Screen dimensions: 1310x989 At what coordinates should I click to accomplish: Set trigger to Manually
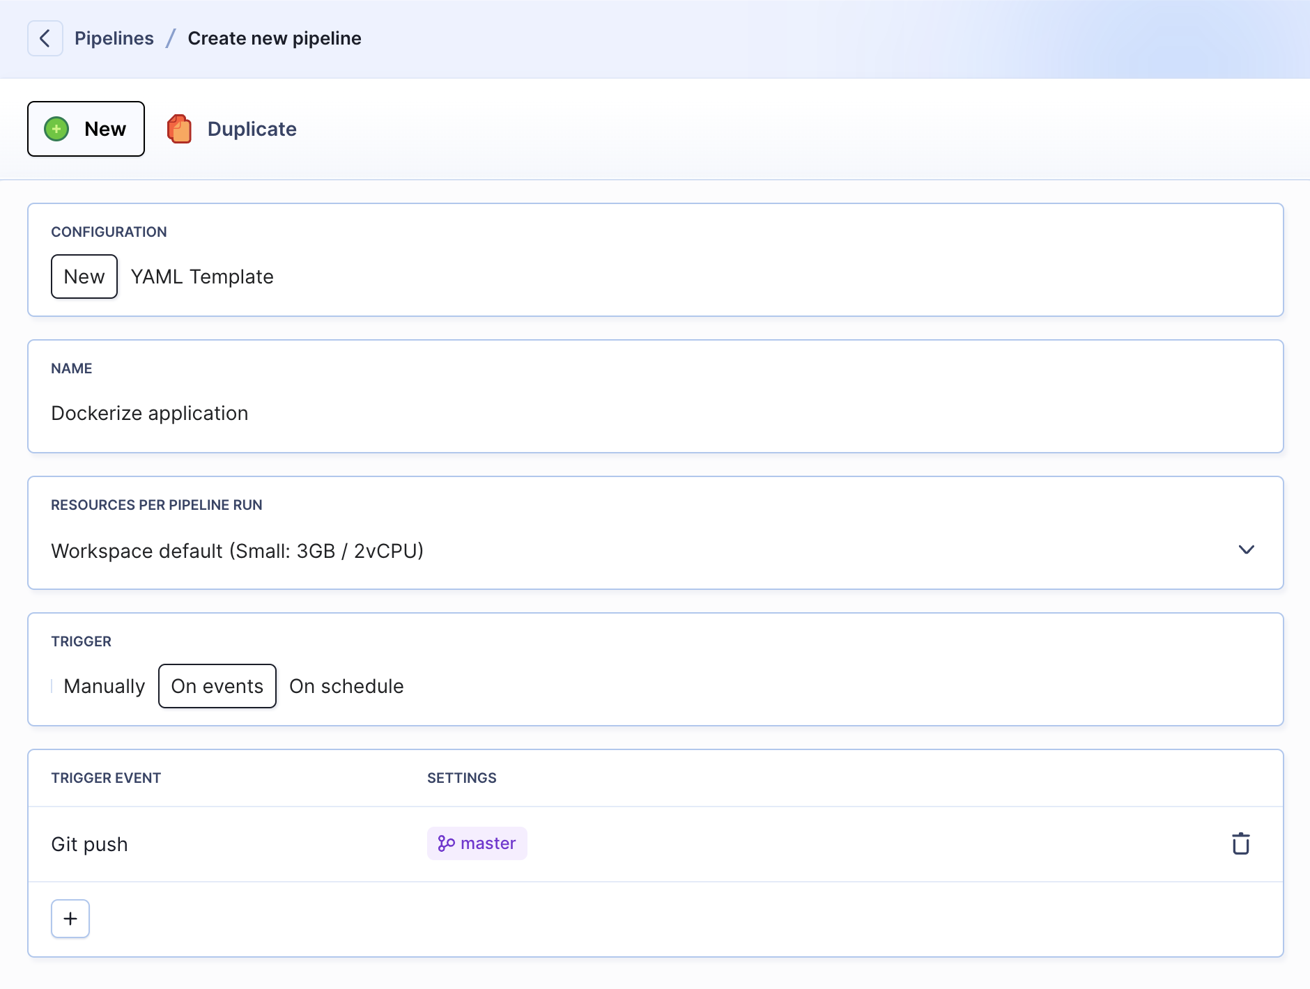point(105,686)
